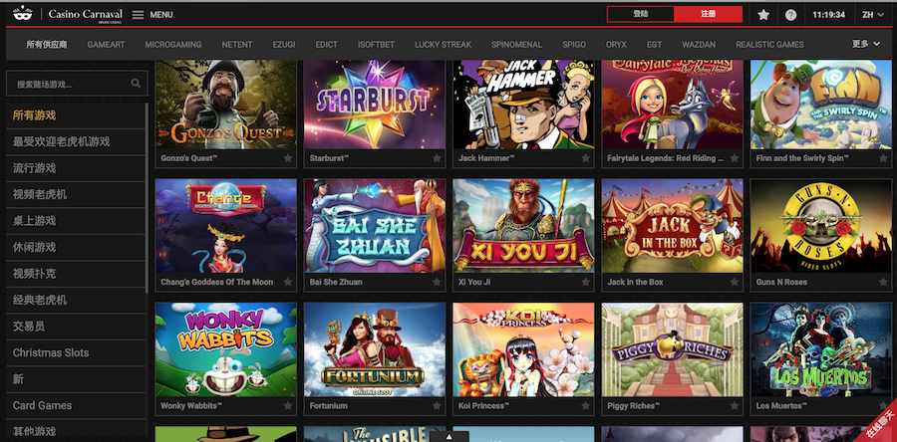The height and width of the screenshot is (442, 897).
Task: Favorite Finn and the Swirly Spin star
Action: pos(883,158)
